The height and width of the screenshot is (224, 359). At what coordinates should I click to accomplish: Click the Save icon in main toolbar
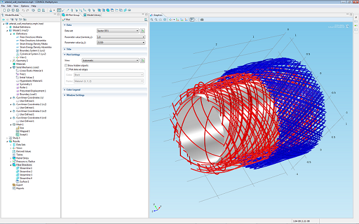pyautogui.click(x=13, y=10)
